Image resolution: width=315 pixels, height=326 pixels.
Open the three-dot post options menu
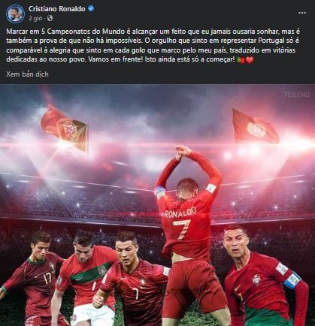(302, 13)
